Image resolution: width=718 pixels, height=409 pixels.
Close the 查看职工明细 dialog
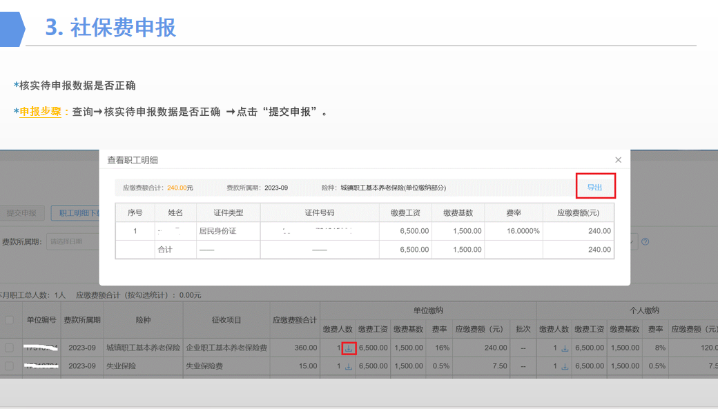618,159
